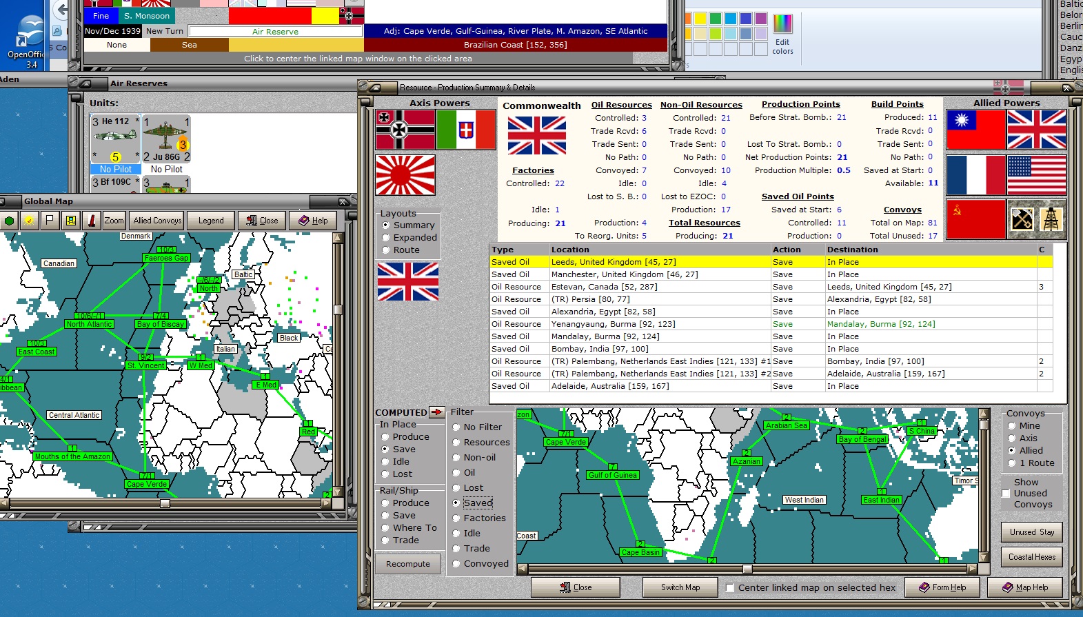Select the German flag under Axis Powers

pos(405,130)
